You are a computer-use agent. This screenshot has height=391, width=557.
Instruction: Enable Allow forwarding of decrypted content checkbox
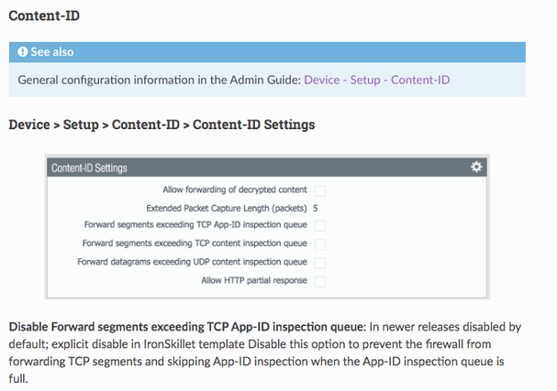pos(320,190)
